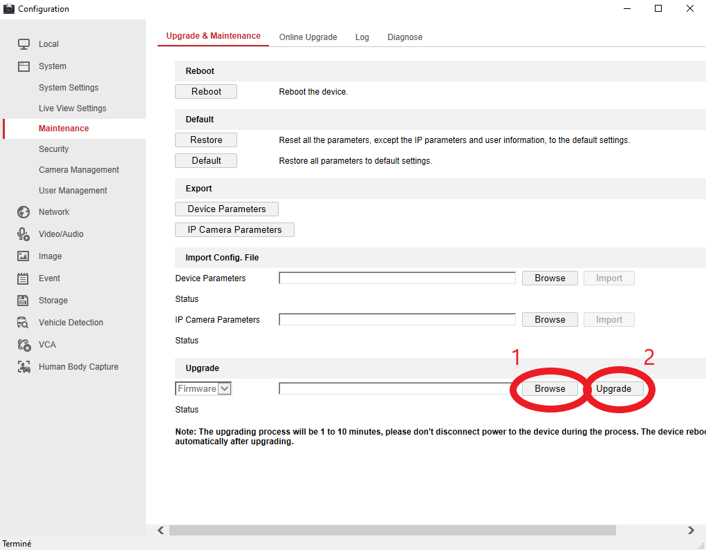Select the Upgrade & Maintenance tab
This screenshot has width=706, height=550.
(213, 36)
